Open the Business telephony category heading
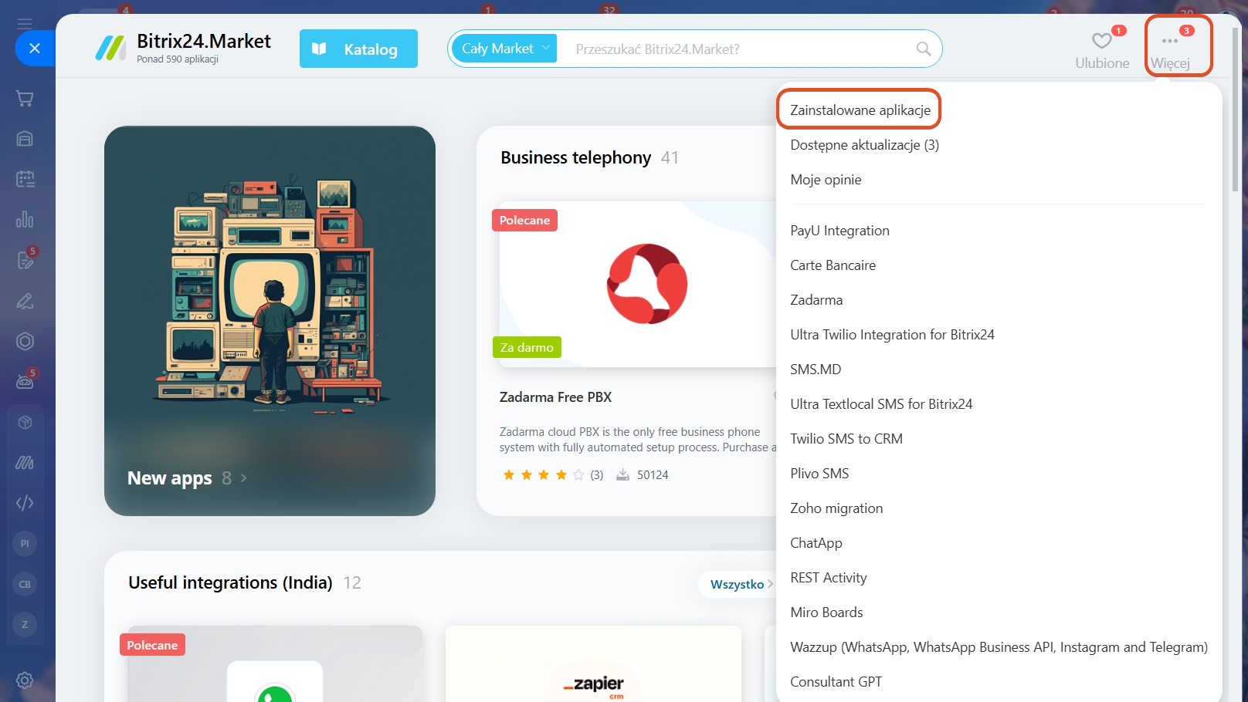1248x702 pixels. coord(575,157)
